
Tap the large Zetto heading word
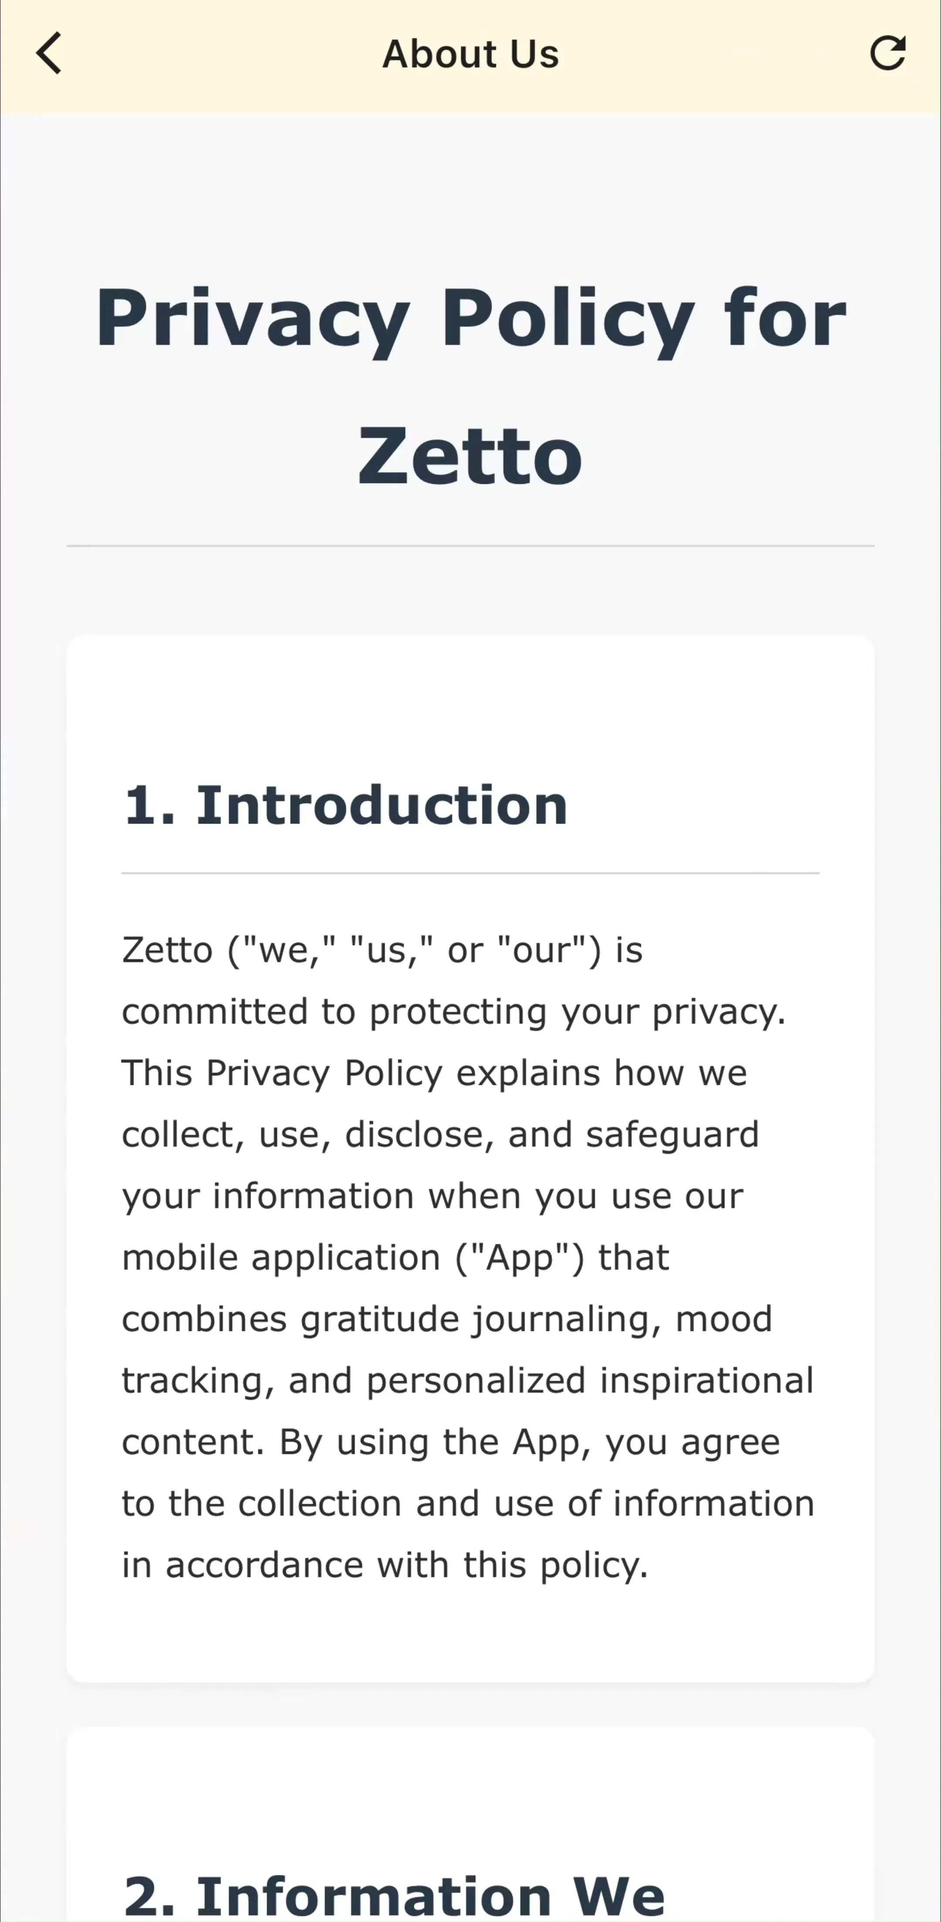[x=470, y=456]
